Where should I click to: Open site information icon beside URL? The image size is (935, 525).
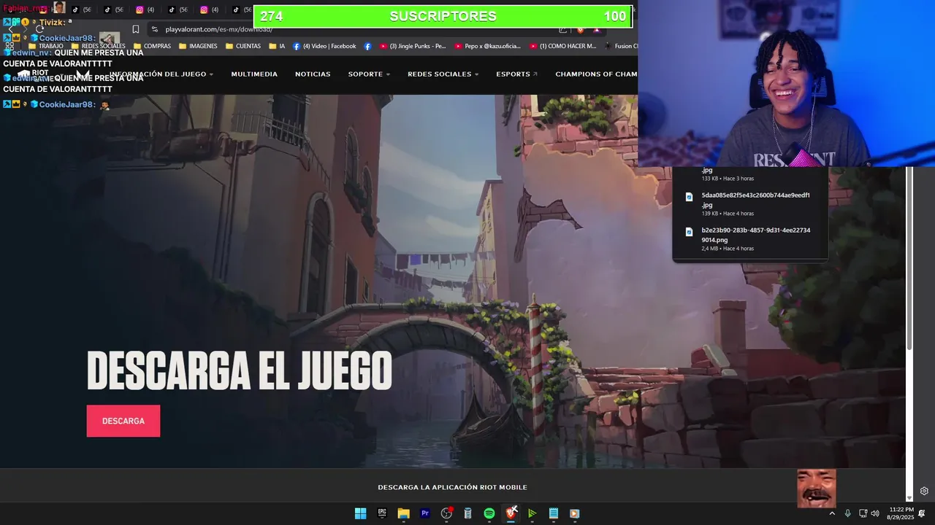point(154,29)
